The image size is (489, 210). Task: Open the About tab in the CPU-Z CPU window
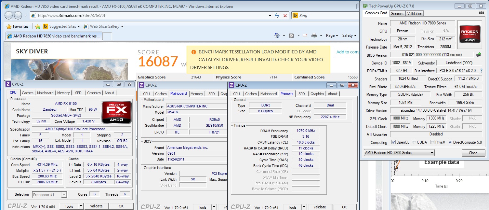109,93
